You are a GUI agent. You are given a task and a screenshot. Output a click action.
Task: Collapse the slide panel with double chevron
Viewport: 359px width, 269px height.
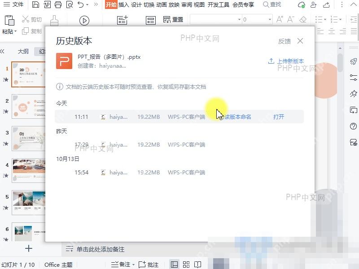click(x=2, y=51)
